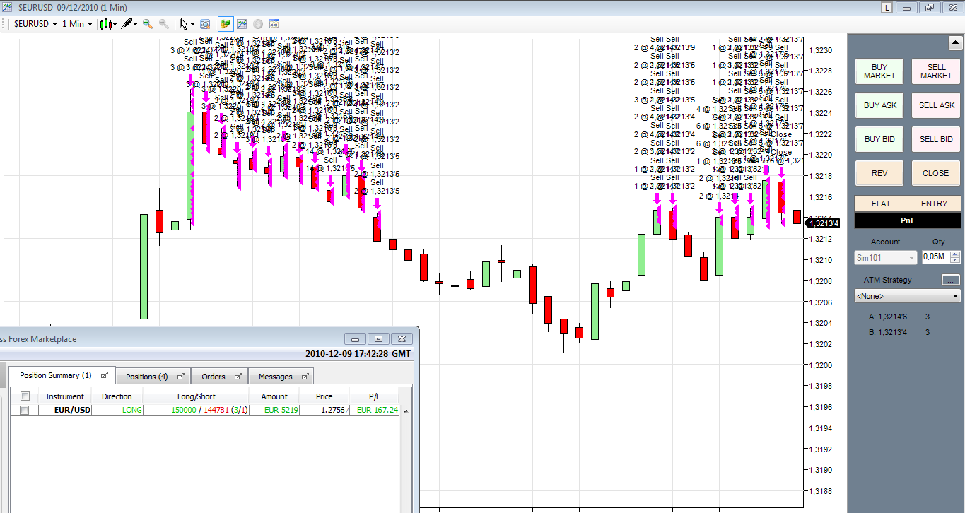This screenshot has width=965, height=513.
Task: Select the drawing tools pencil icon
Action: click(x=127, y=23)
